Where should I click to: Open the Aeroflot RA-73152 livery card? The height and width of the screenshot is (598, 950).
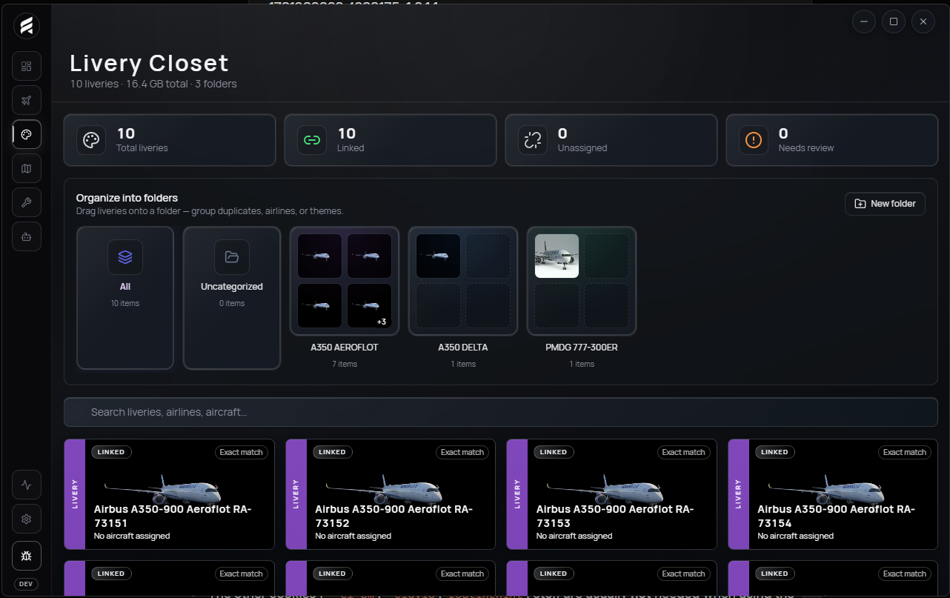[x=391, y=494]
